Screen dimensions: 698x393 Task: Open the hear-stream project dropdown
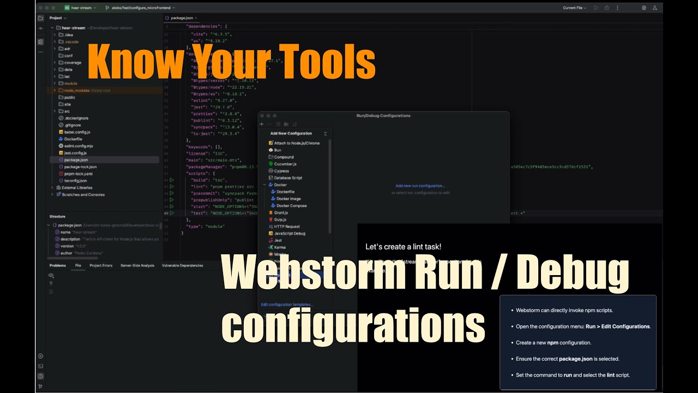(x=80, y=8)
